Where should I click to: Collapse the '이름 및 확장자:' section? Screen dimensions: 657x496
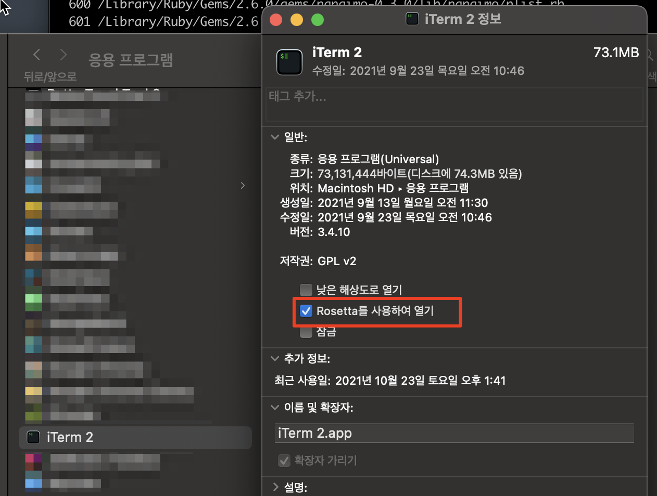[x=275, y=408]
